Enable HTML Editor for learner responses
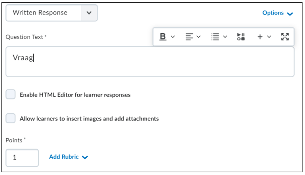Image resolution: width=305 pixels, height=175 pixels. coord(10,94)
